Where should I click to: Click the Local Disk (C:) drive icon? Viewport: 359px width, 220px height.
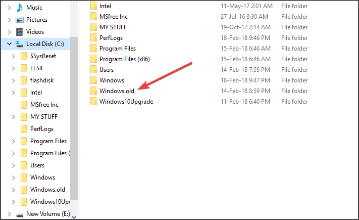(19, 44)
